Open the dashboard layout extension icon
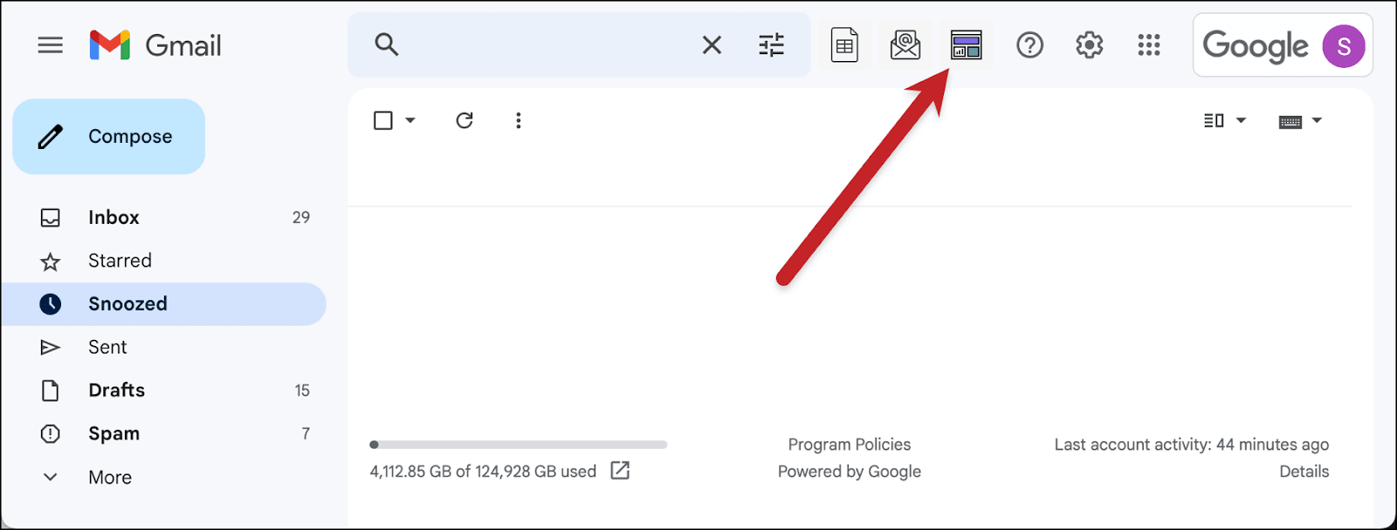1397x530 pixels. click(967, 45)
